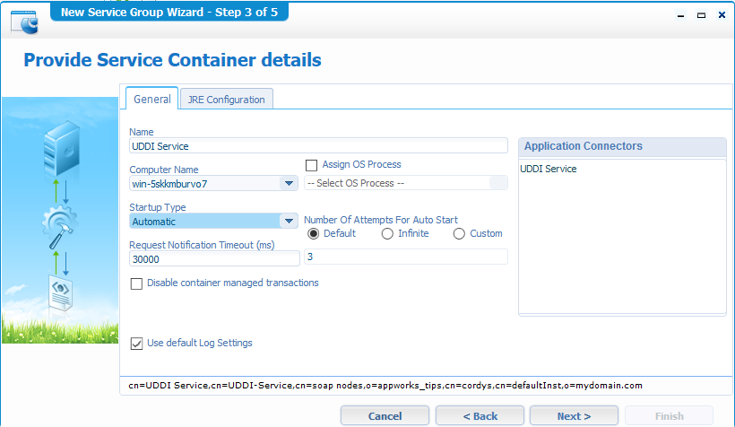Click the Request Notification Timeout field
735x427 pixels.
pyautogui.click(x=214, y=259)
